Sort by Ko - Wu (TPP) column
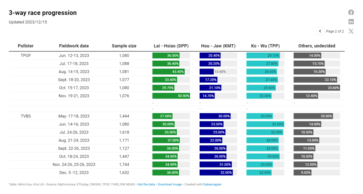The image size is (363, 194). [x=265, y=46]
